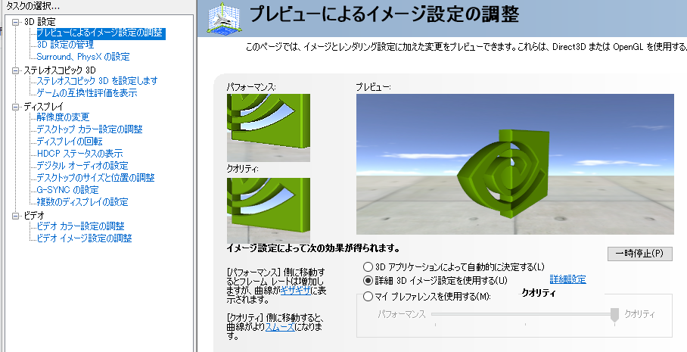Click the クオリティ preview thumbnail
687x352 pixels.
pos(268,210)
